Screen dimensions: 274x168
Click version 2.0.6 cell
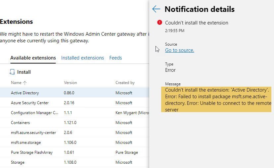click(x=68, y=133)
